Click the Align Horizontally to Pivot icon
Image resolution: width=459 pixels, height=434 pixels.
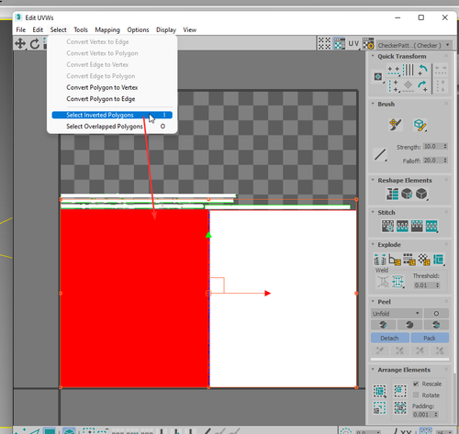(393, 70)
